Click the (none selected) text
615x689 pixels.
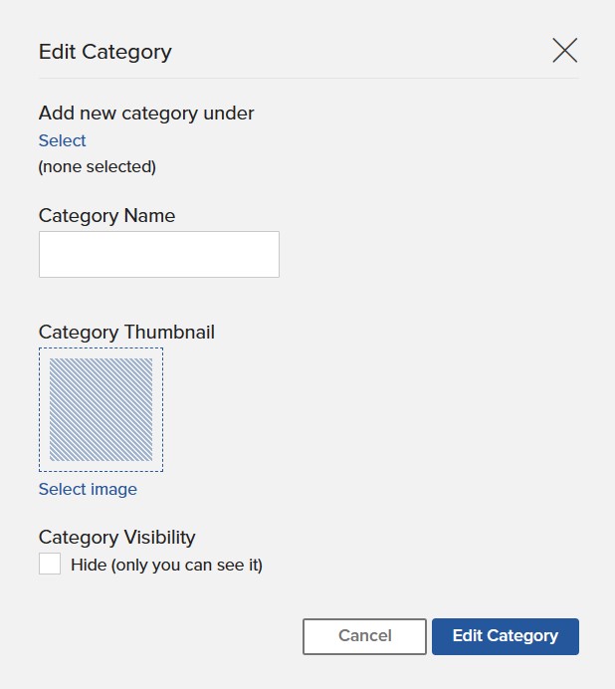click(x=98, y=167)
